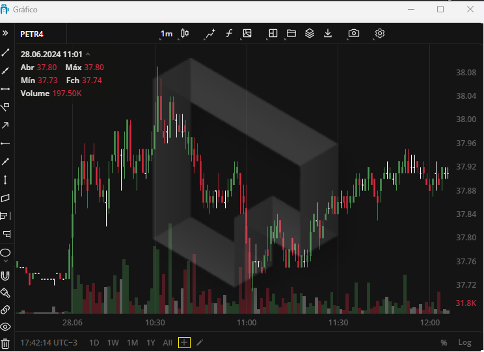484x352 pixels.
Task: Select the trend line drawing tool
Action: click(5, 53)
